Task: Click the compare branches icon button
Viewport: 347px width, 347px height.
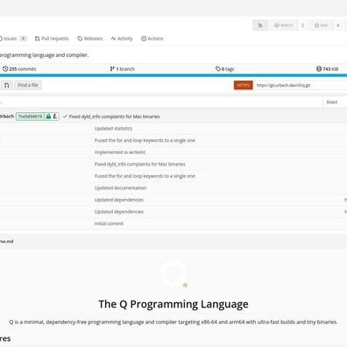Action: point(6,85)
